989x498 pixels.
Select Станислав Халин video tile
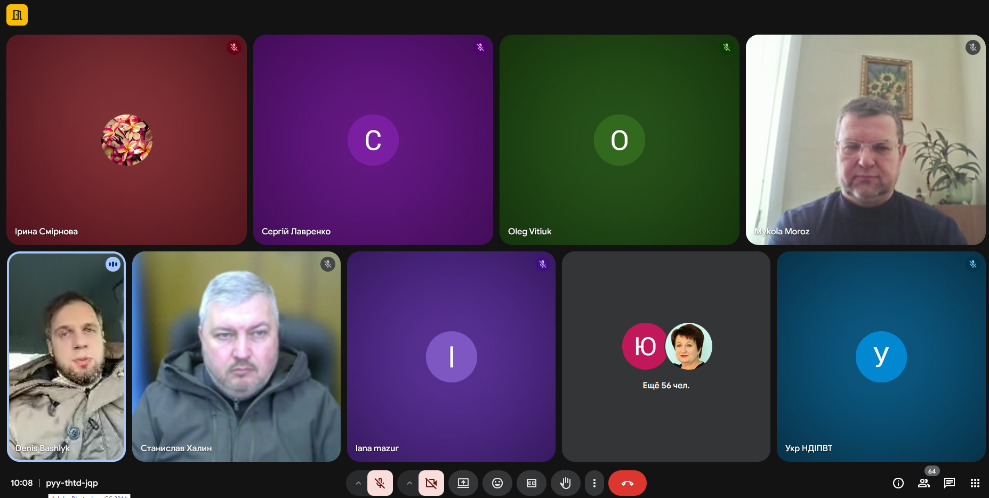pyautogui.click(x=236, y=356)
